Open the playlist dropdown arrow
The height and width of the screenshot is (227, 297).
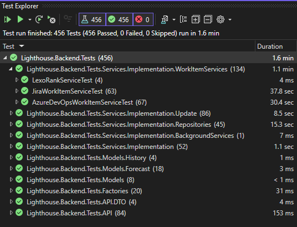174,19
